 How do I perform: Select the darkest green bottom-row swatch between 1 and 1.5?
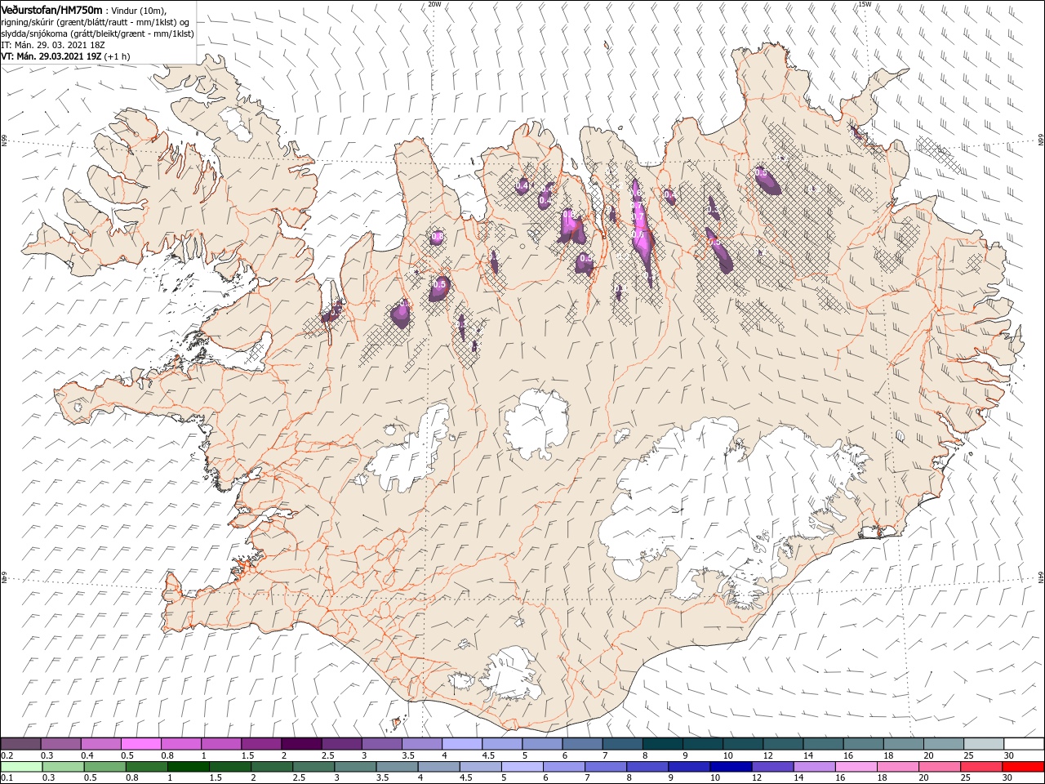(x=189, y=767)
